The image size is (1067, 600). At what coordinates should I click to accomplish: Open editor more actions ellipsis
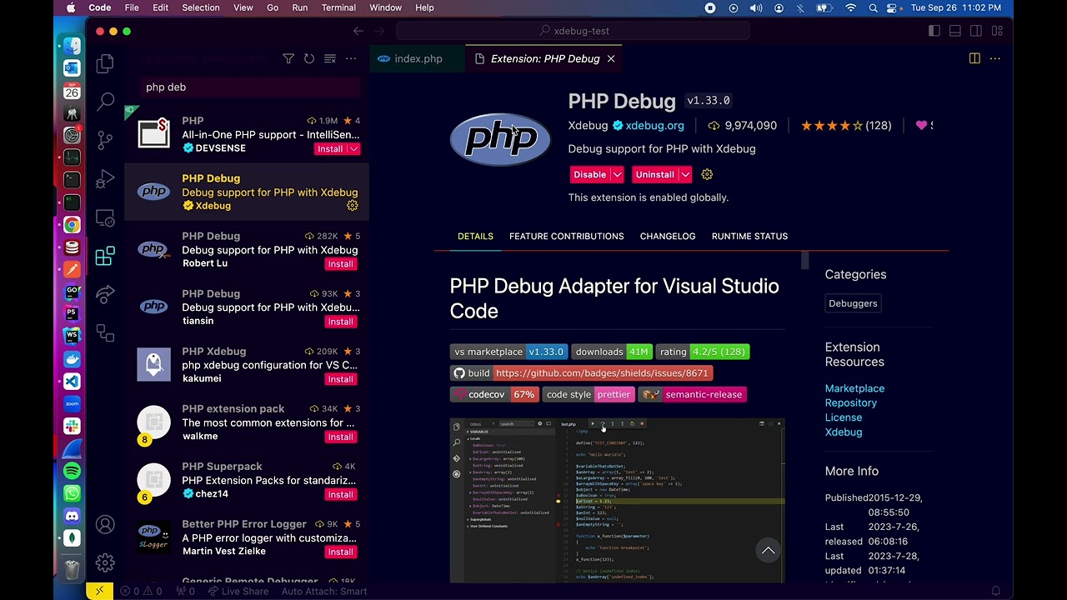point(995,58)
